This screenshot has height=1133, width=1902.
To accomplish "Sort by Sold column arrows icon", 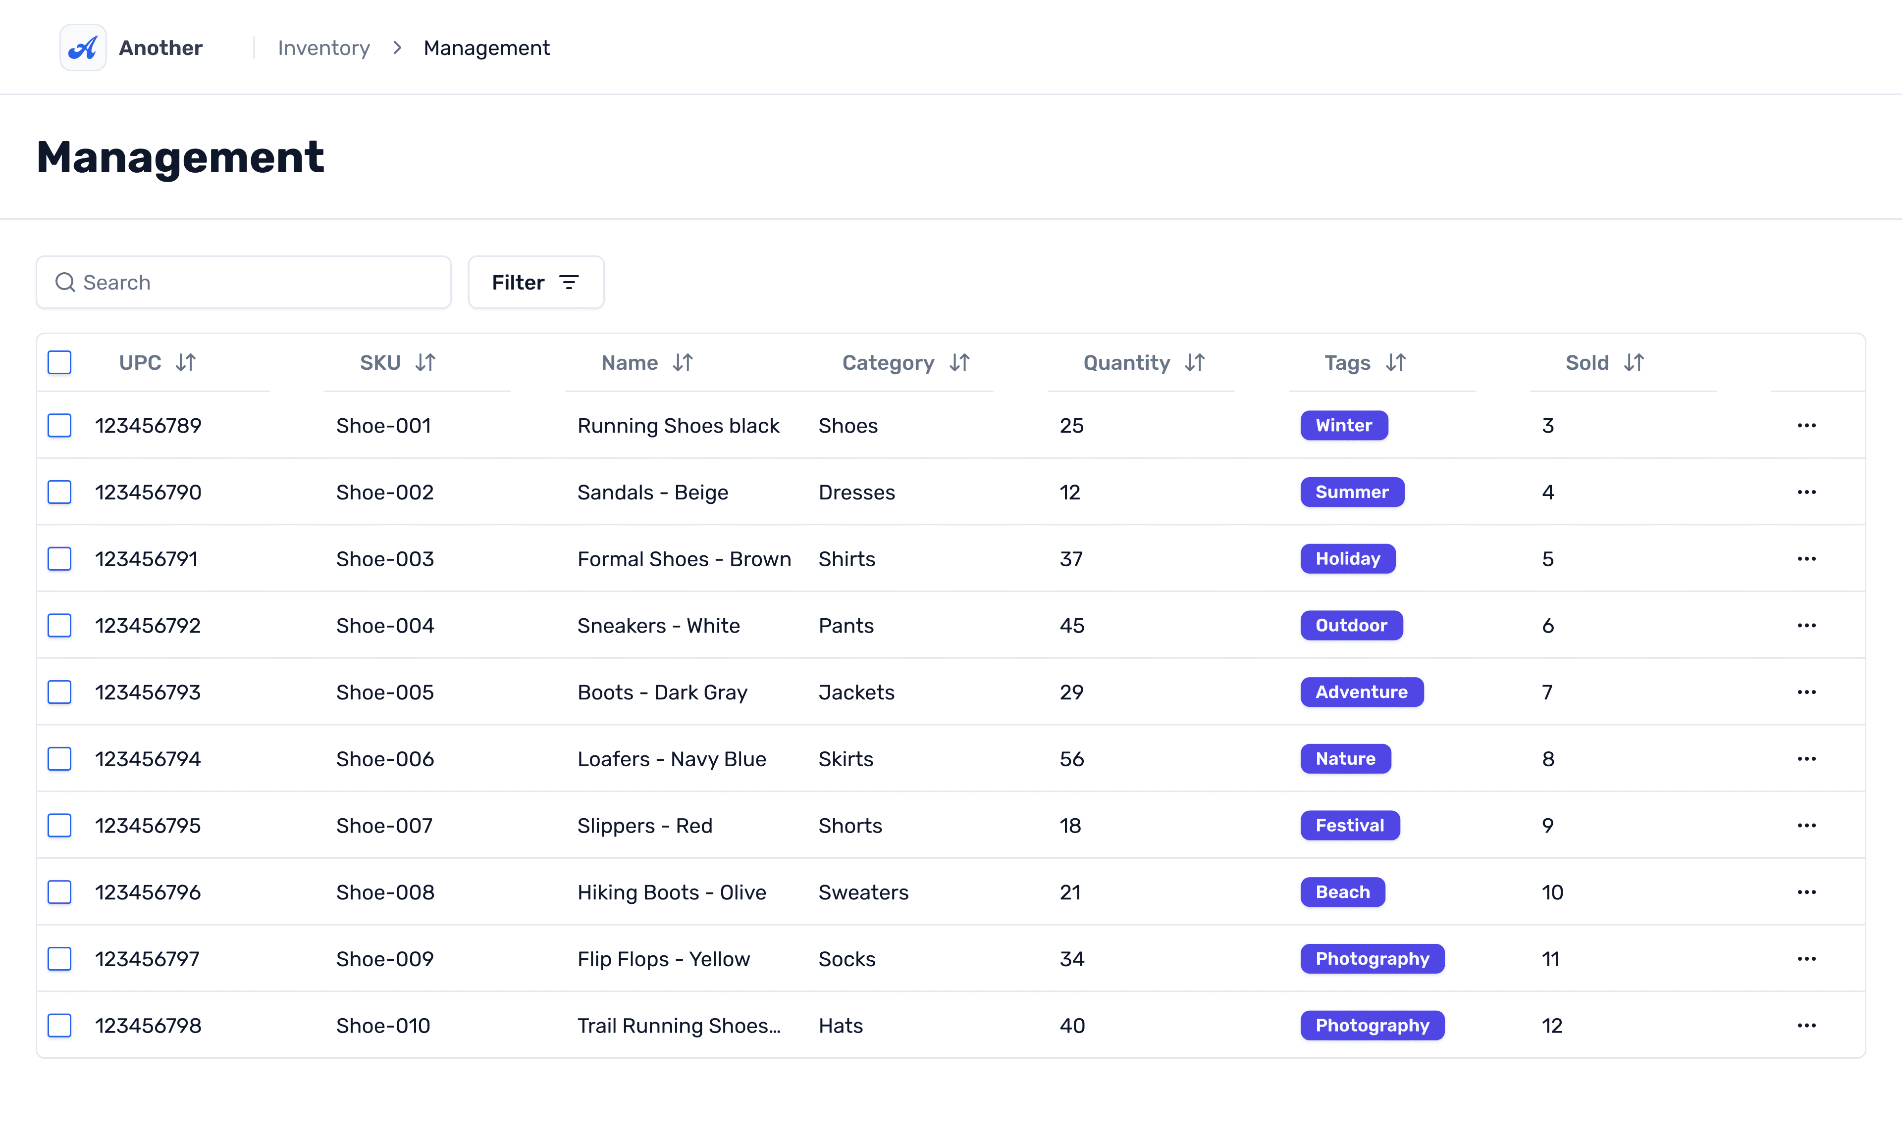I will pyautogui.click(x=1634, y=363).
